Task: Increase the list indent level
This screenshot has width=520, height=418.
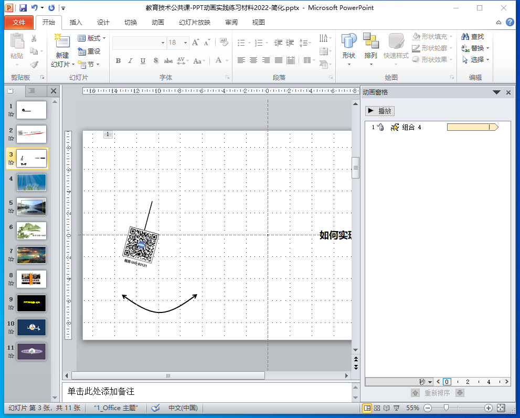Action: tap(290, 43)
